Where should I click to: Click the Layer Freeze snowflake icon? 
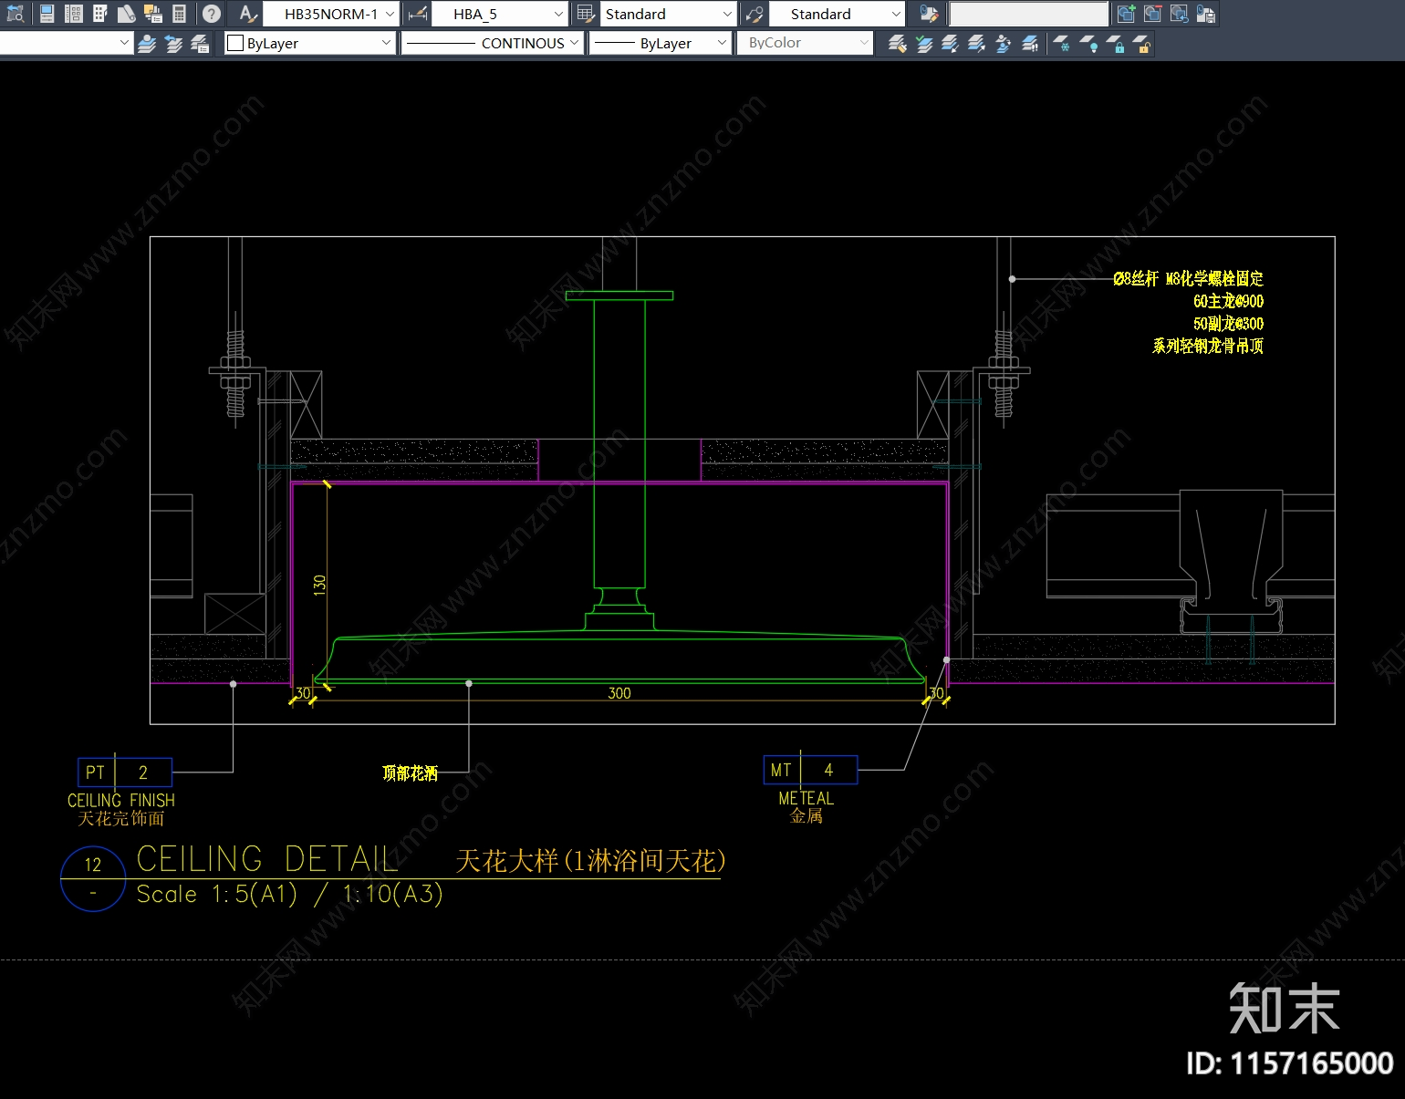[1062, 43]
